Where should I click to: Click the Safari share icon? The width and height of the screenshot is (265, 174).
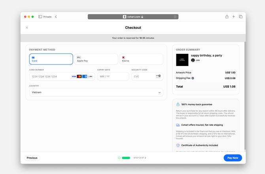[x=227, y=17]
